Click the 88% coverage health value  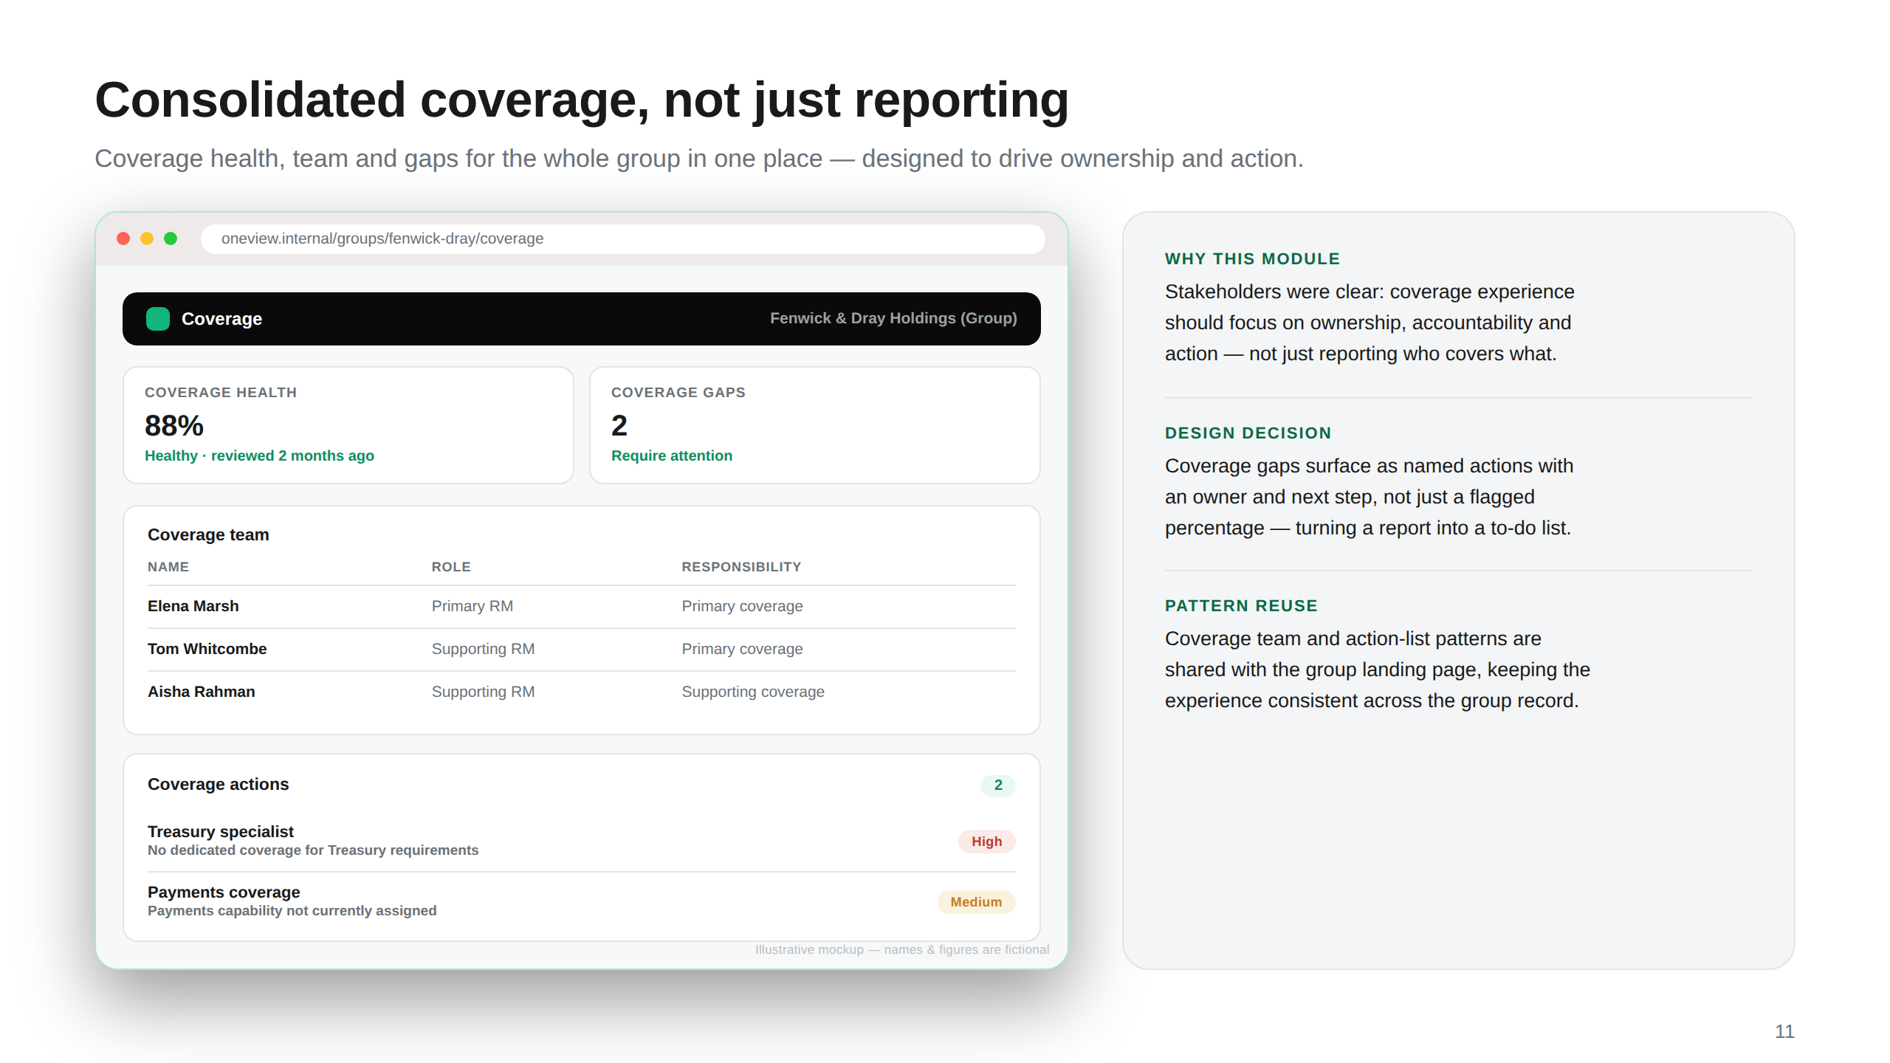174,426
